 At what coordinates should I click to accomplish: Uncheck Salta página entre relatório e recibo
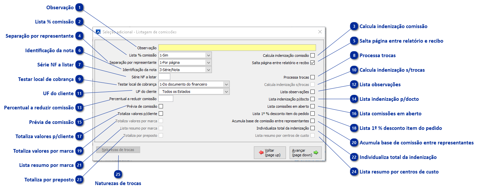point(312,63)
